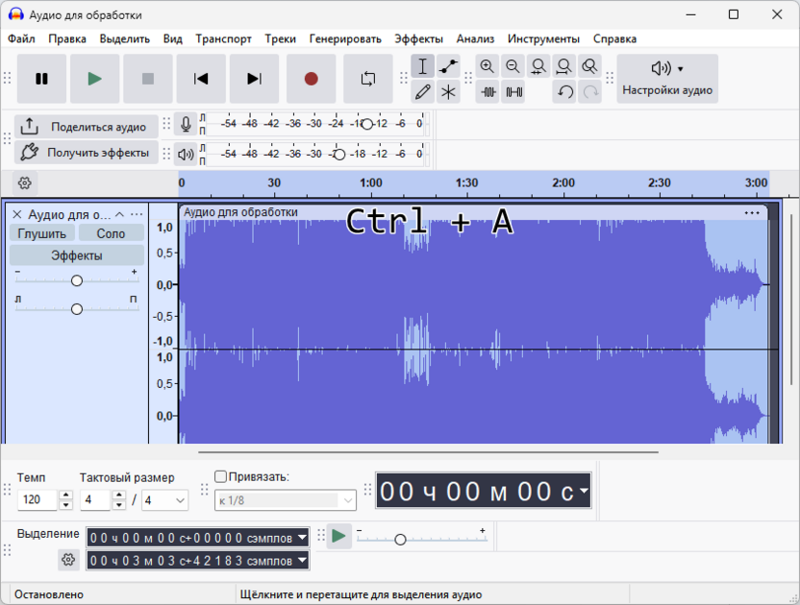Image resolution: width=800 pixels, height=605 pixels.
Task: Open time display format dropdown arrow
Action: 585,491
